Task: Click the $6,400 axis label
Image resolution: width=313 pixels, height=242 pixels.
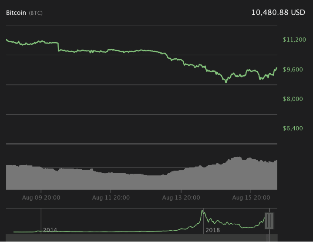Action: [x=293, y=128]
